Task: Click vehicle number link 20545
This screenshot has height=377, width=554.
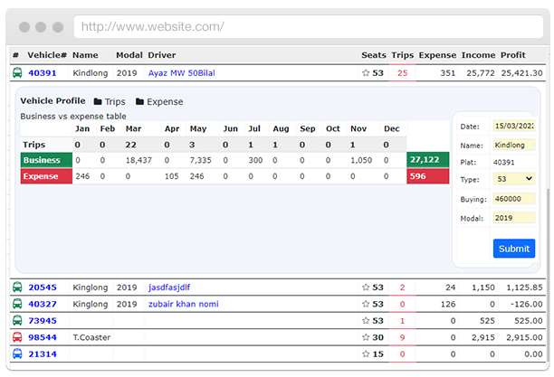Action: (x=43, y=287)
